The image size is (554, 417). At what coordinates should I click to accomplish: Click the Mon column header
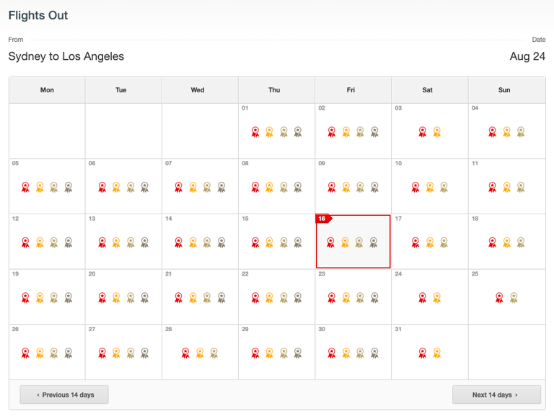[47, 90]
